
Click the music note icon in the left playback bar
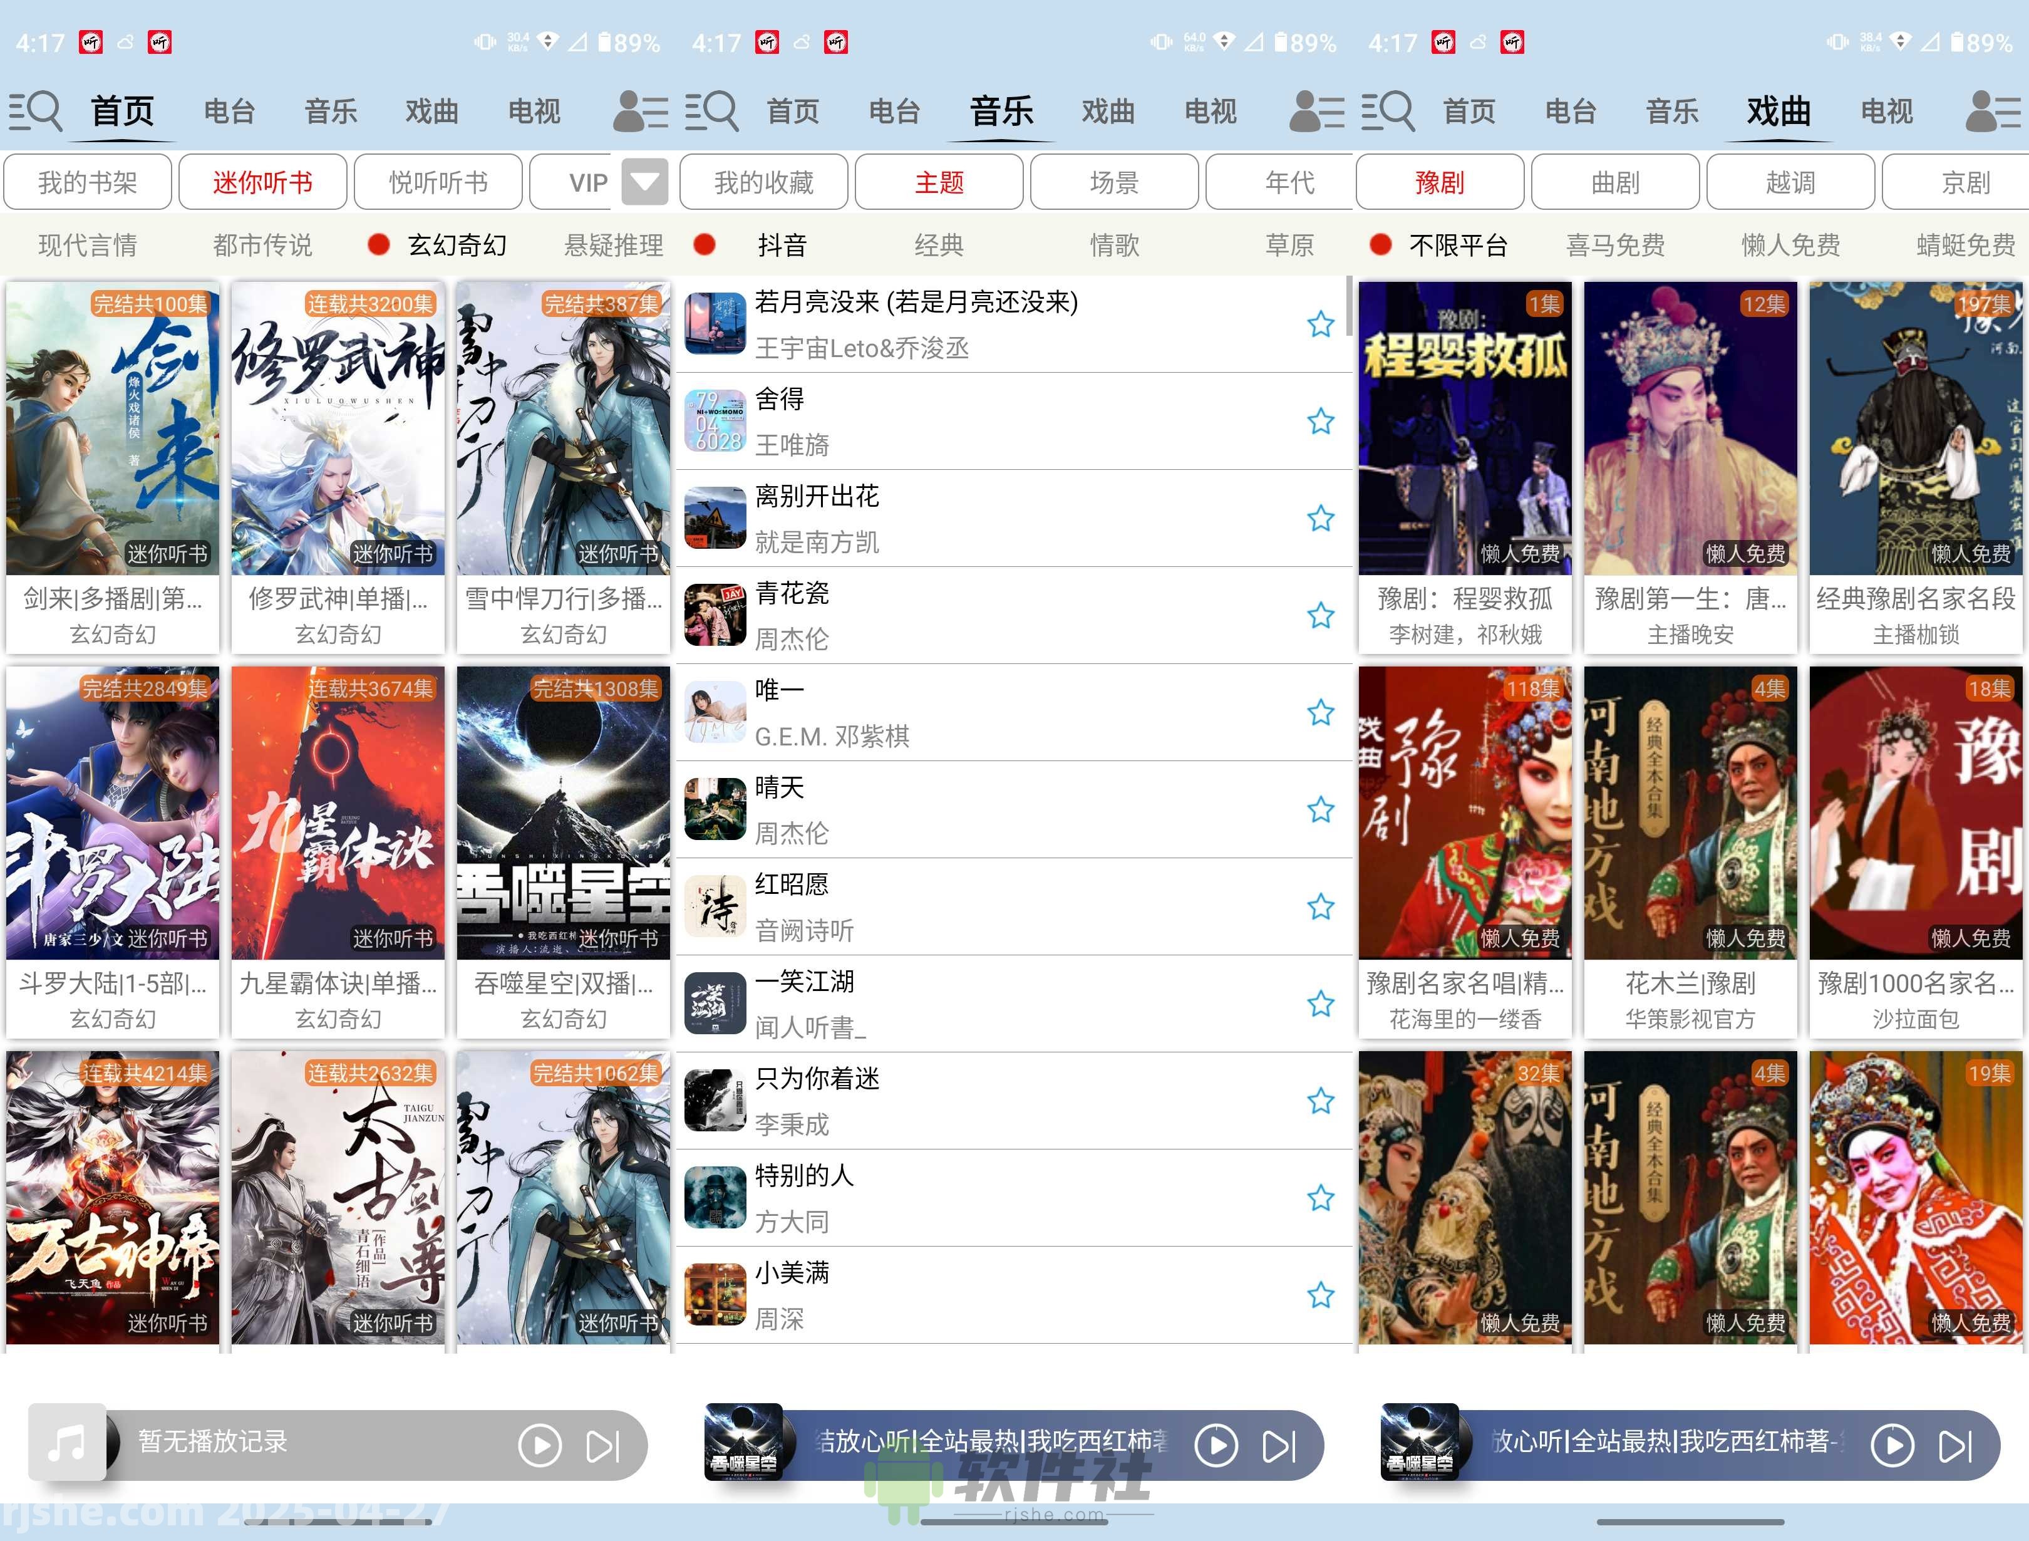tap(65, 1442)
